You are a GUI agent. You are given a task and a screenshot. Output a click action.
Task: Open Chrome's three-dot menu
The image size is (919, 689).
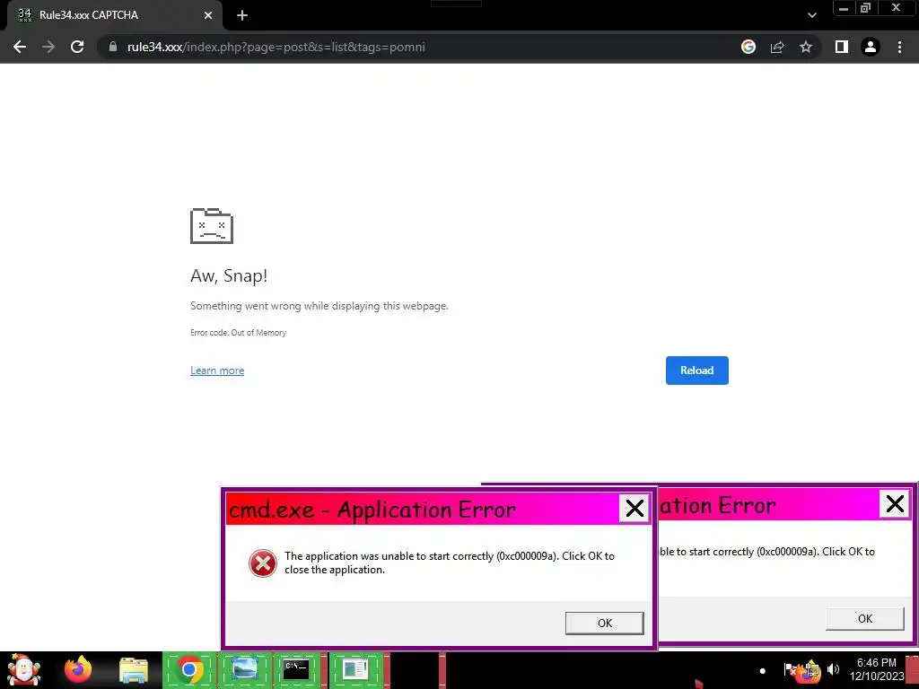(899, 47)
